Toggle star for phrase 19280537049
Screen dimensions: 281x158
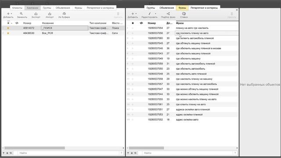tap(133, 58)
